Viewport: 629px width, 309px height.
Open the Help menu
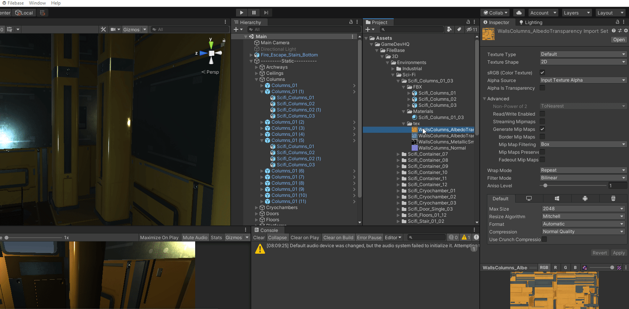pos(56,3)
